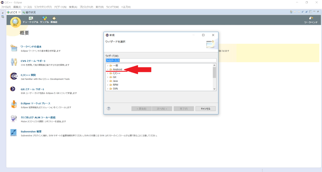Open the 実行(R) menu

(x=100, y=7)
